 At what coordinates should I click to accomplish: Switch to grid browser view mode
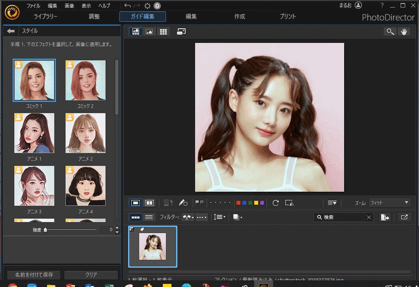[163, 32]
